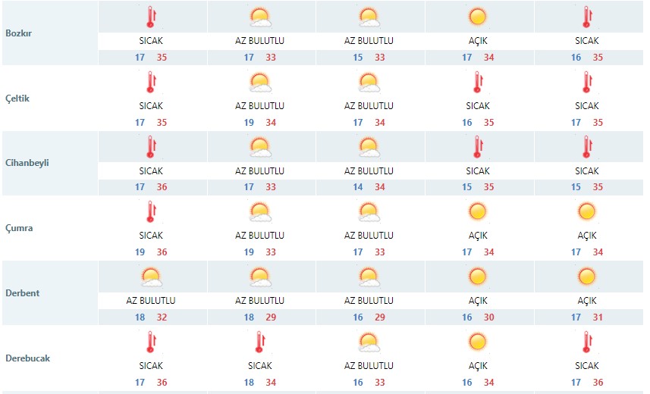Click the thermometer icon in Çeltik's fourth column

[x=478, y=82]
